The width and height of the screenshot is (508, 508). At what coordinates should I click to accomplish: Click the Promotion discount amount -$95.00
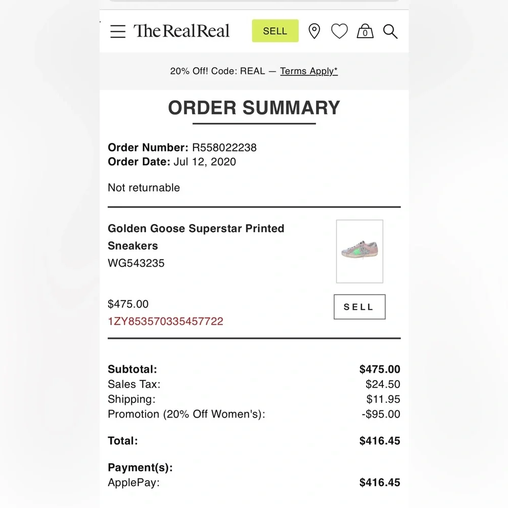[380, 414]
